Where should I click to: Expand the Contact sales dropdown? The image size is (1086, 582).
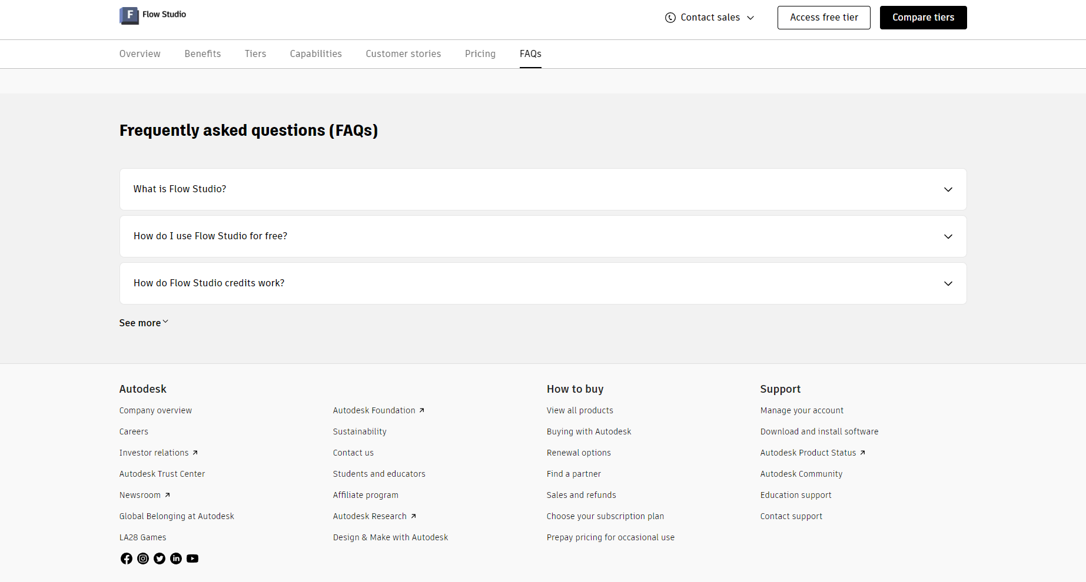709,18
